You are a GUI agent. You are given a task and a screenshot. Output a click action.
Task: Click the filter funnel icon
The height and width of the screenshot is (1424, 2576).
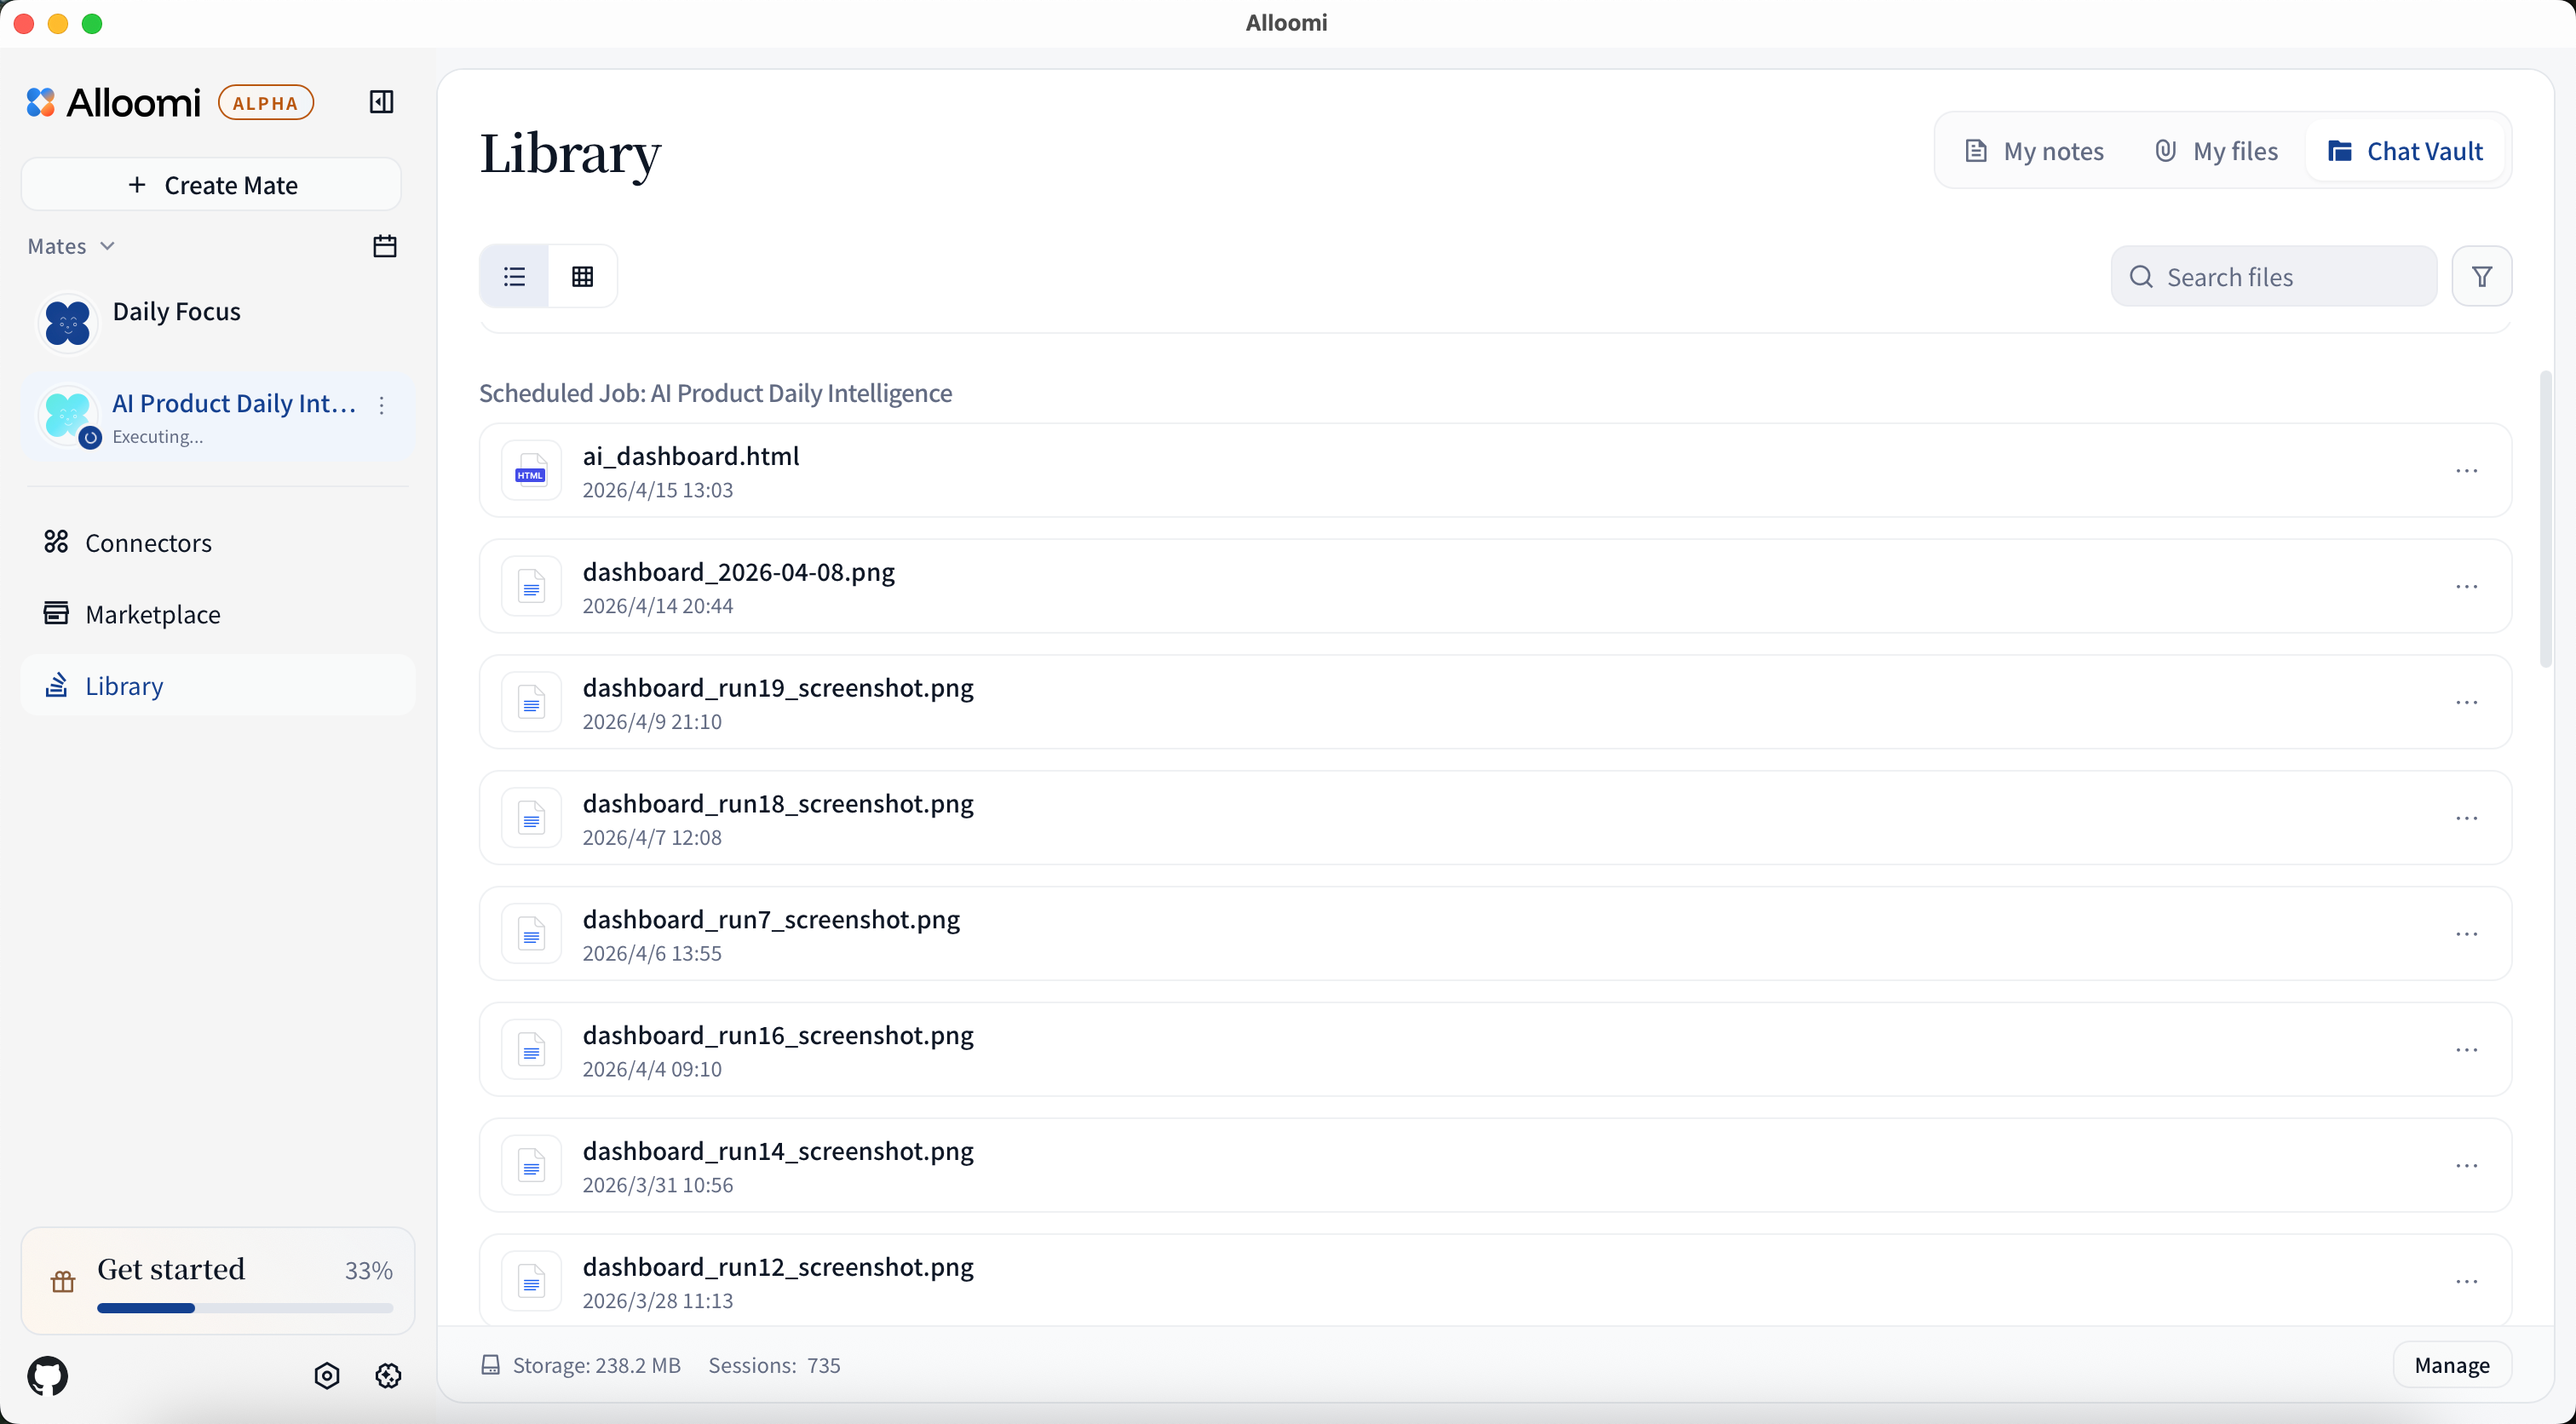2481,277
